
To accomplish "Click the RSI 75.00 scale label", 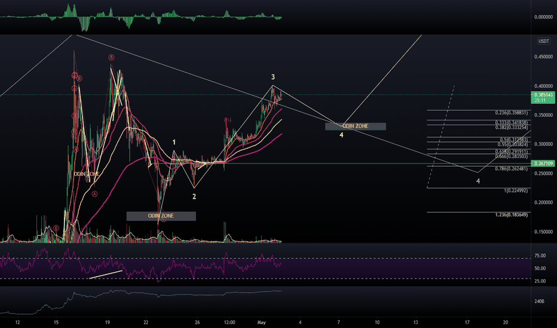I will click(x=540, y=256).
